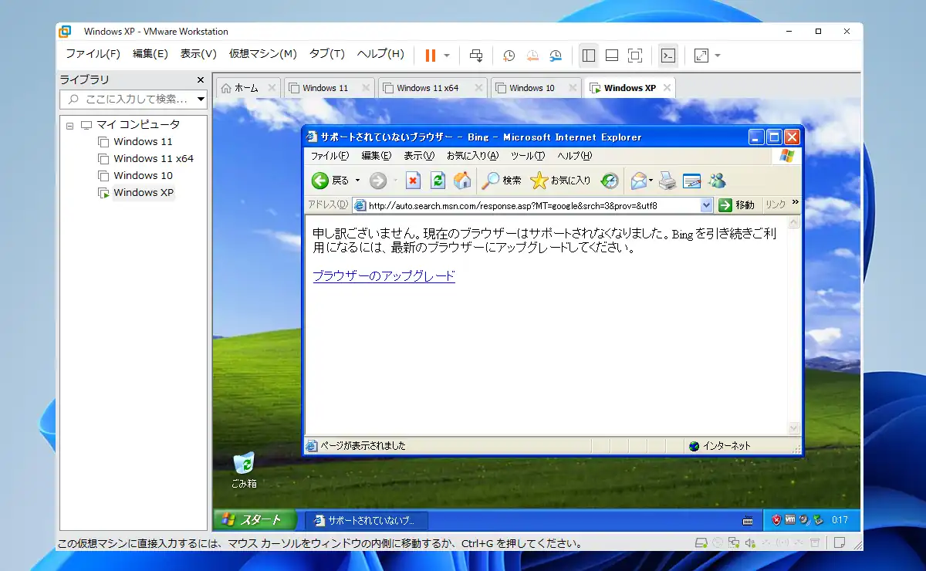Switch to the Windows 10 tab
Screen dimensions: 926x571
pos(531,88)
